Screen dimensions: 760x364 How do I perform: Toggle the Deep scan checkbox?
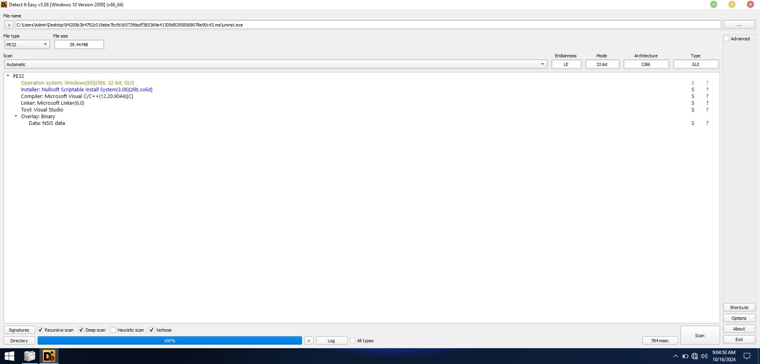[x=81, y=330]
